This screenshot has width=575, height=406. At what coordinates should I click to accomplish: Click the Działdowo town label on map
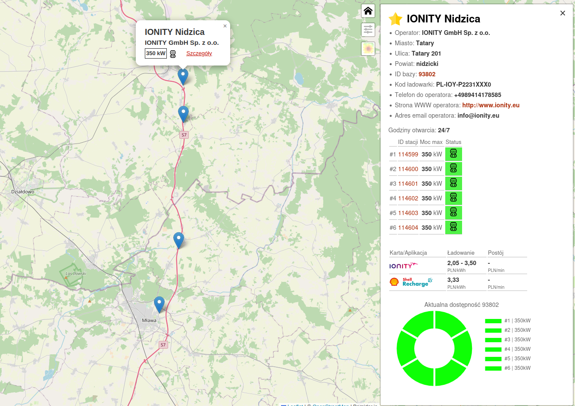click(x=23, y=192)
